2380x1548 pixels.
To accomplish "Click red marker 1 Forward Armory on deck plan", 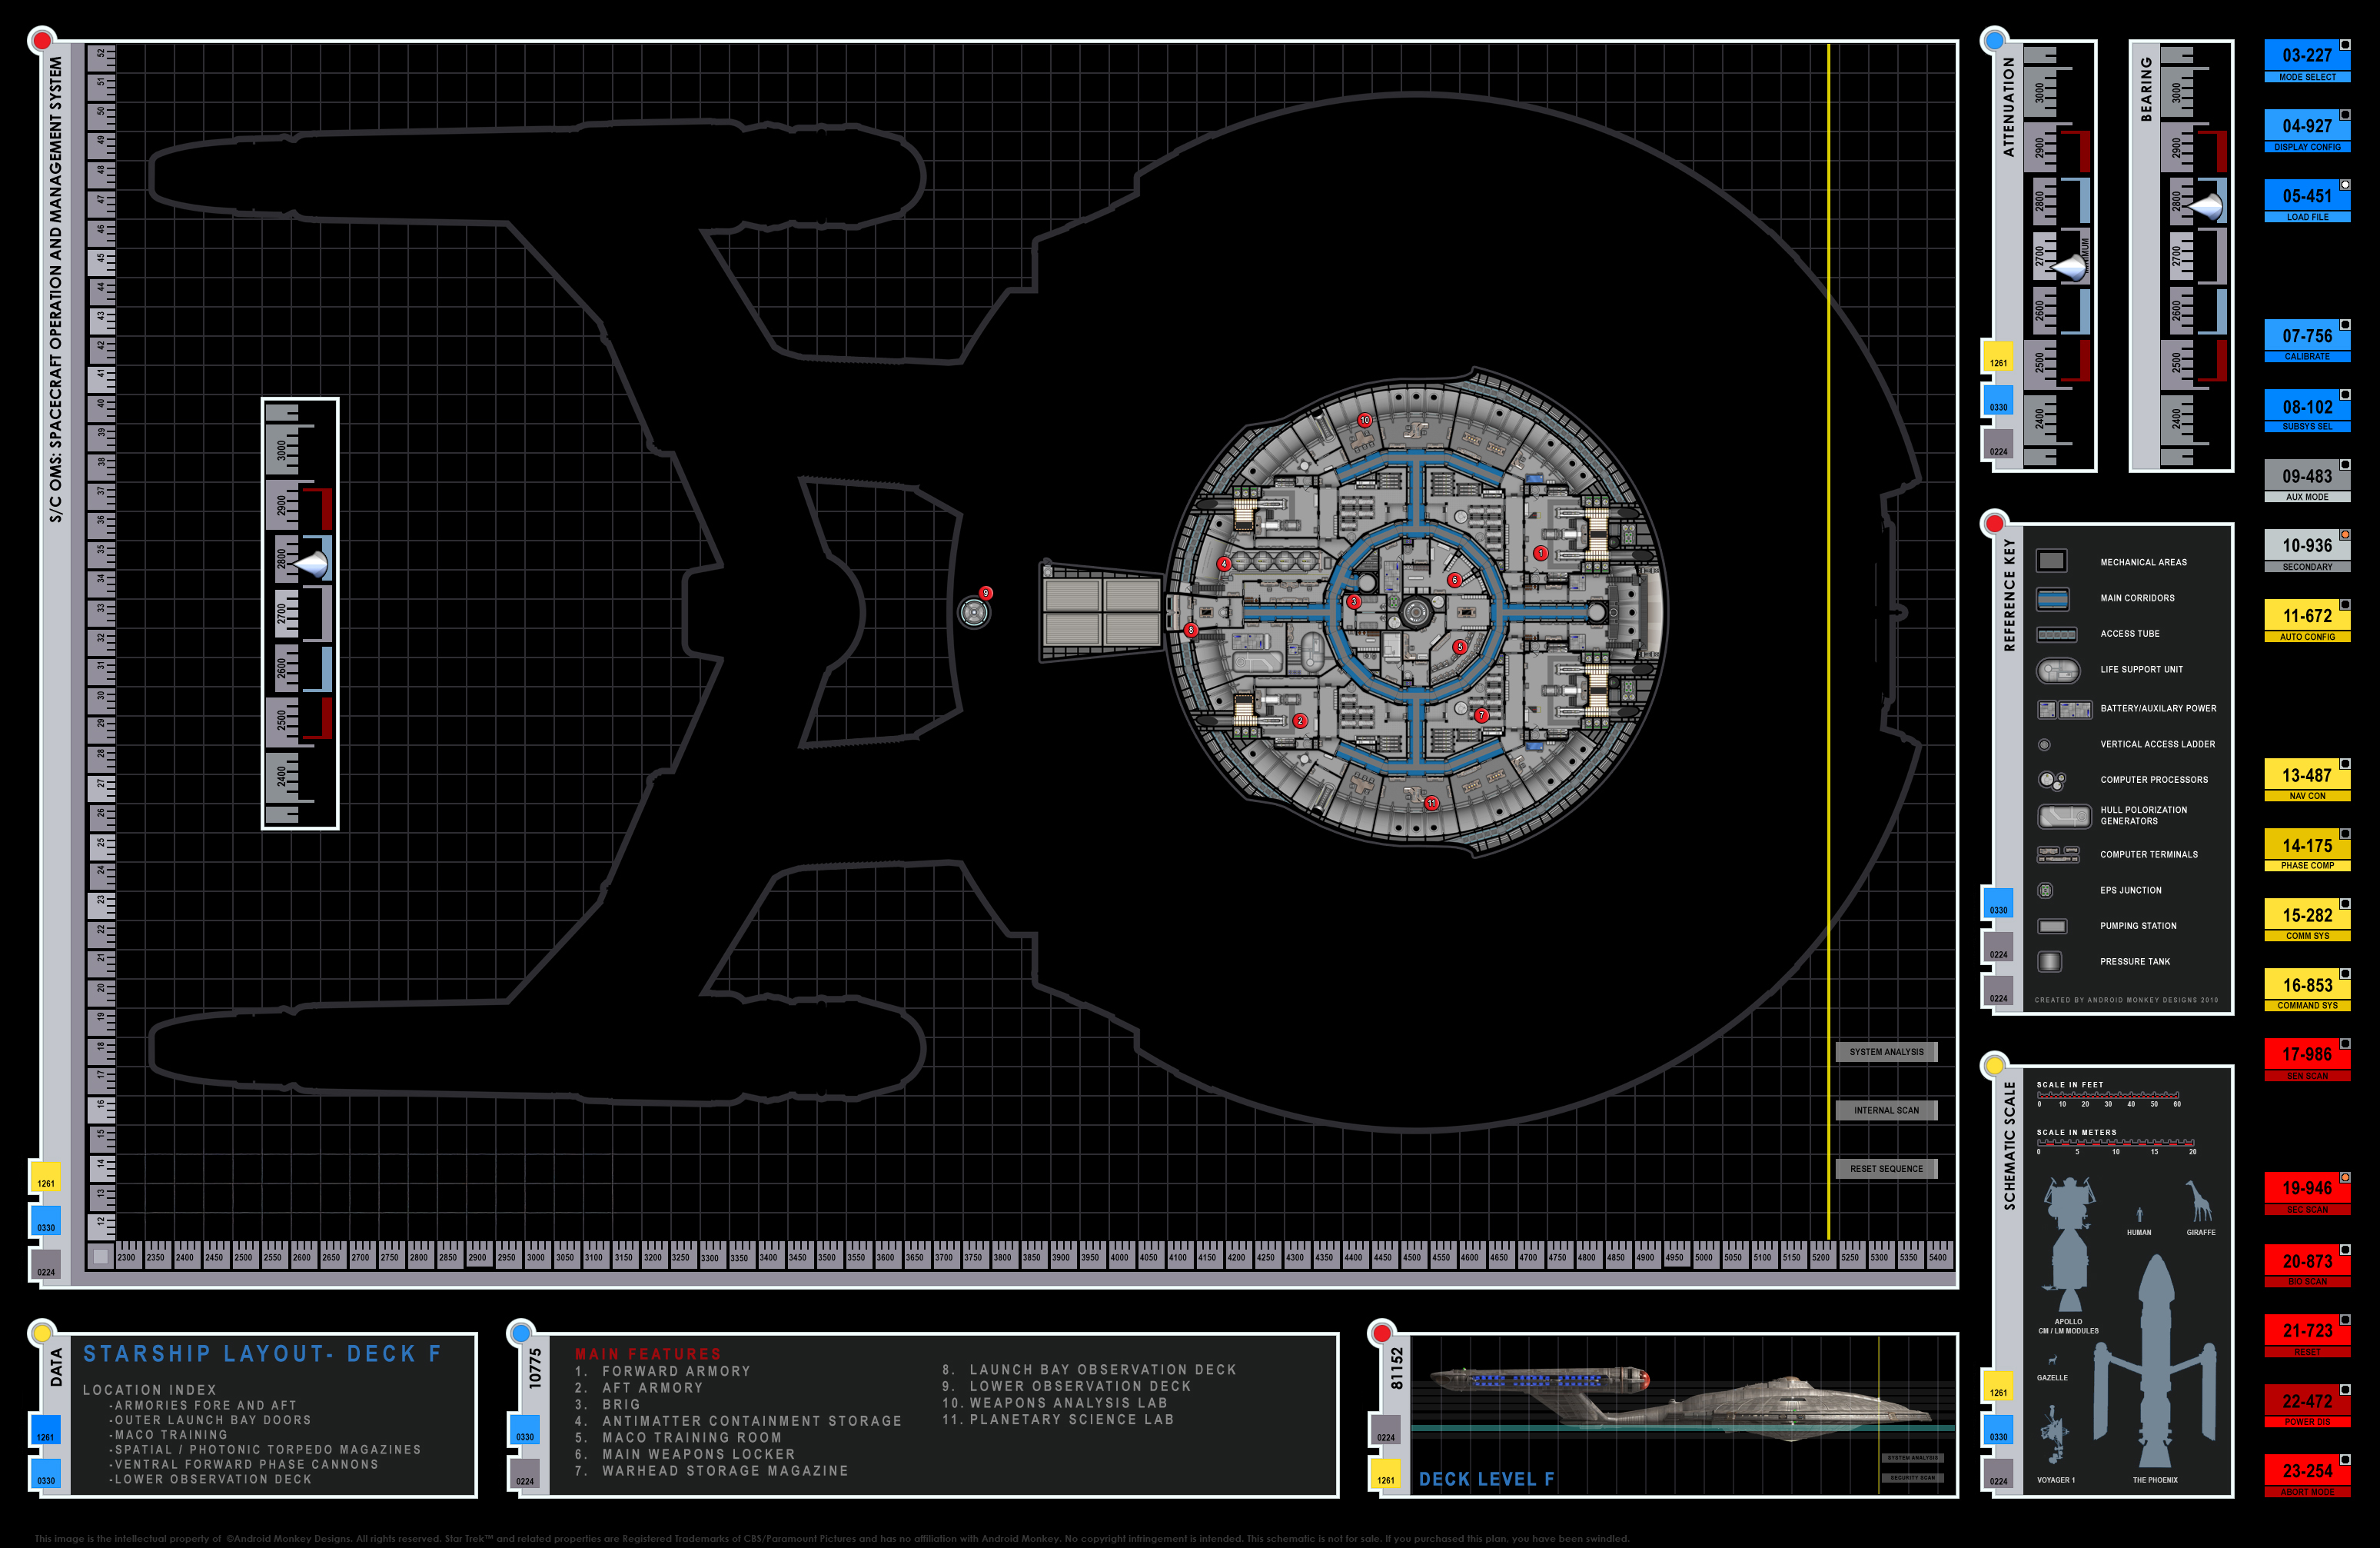I will pos(1541,554).
